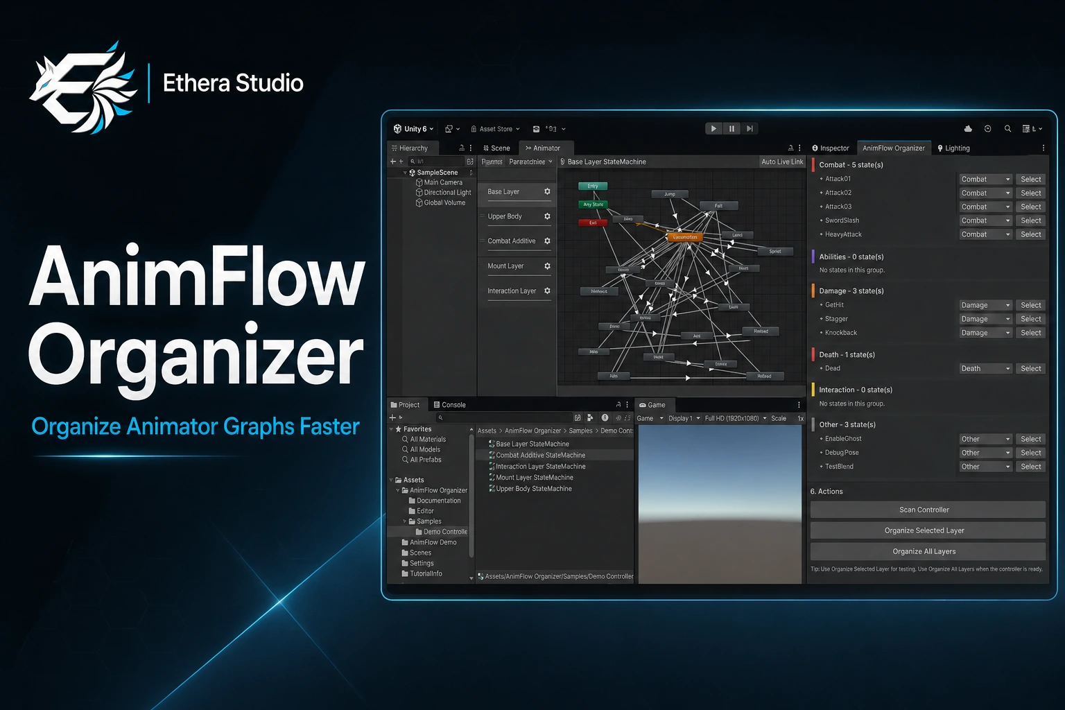Image resolution: width=1065 pixels, height=710 pixels.
Task: Open the cloud services icon
Action: 968,129
